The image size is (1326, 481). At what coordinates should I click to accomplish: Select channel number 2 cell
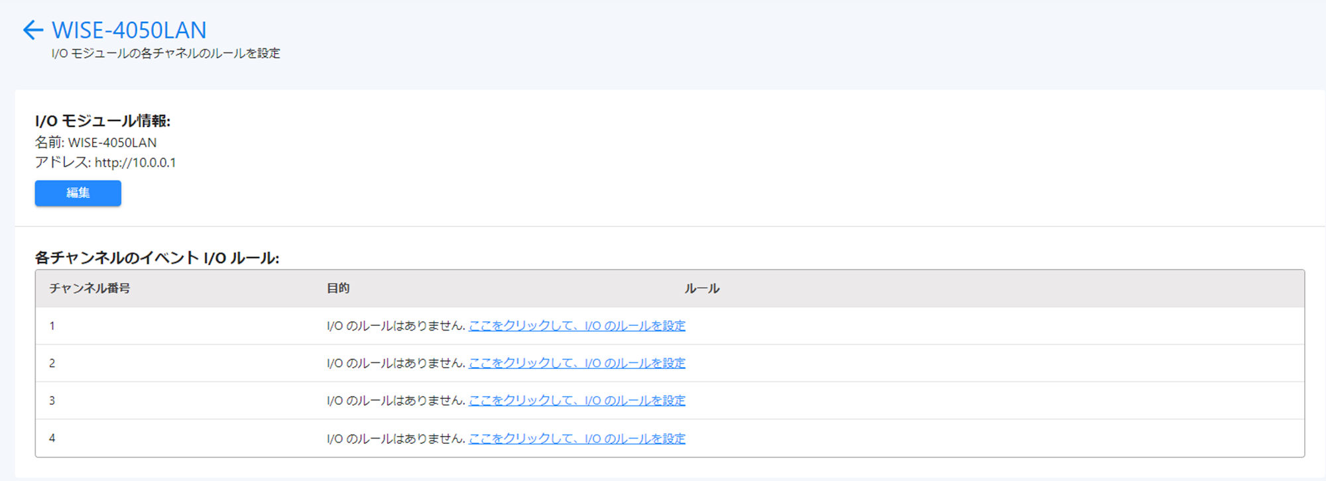52,363
